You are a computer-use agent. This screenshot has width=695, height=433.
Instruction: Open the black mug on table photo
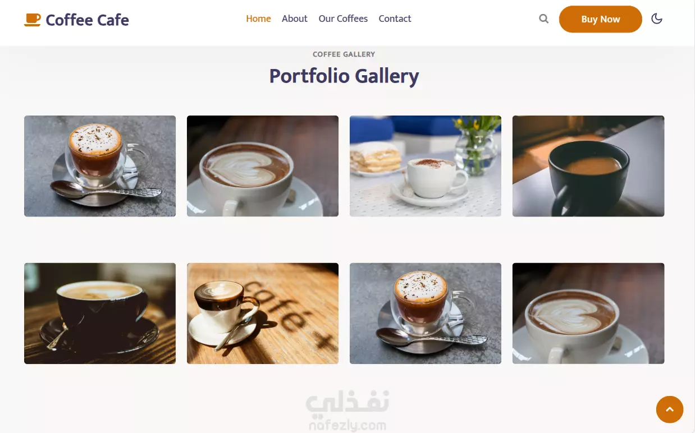point(588,166)
